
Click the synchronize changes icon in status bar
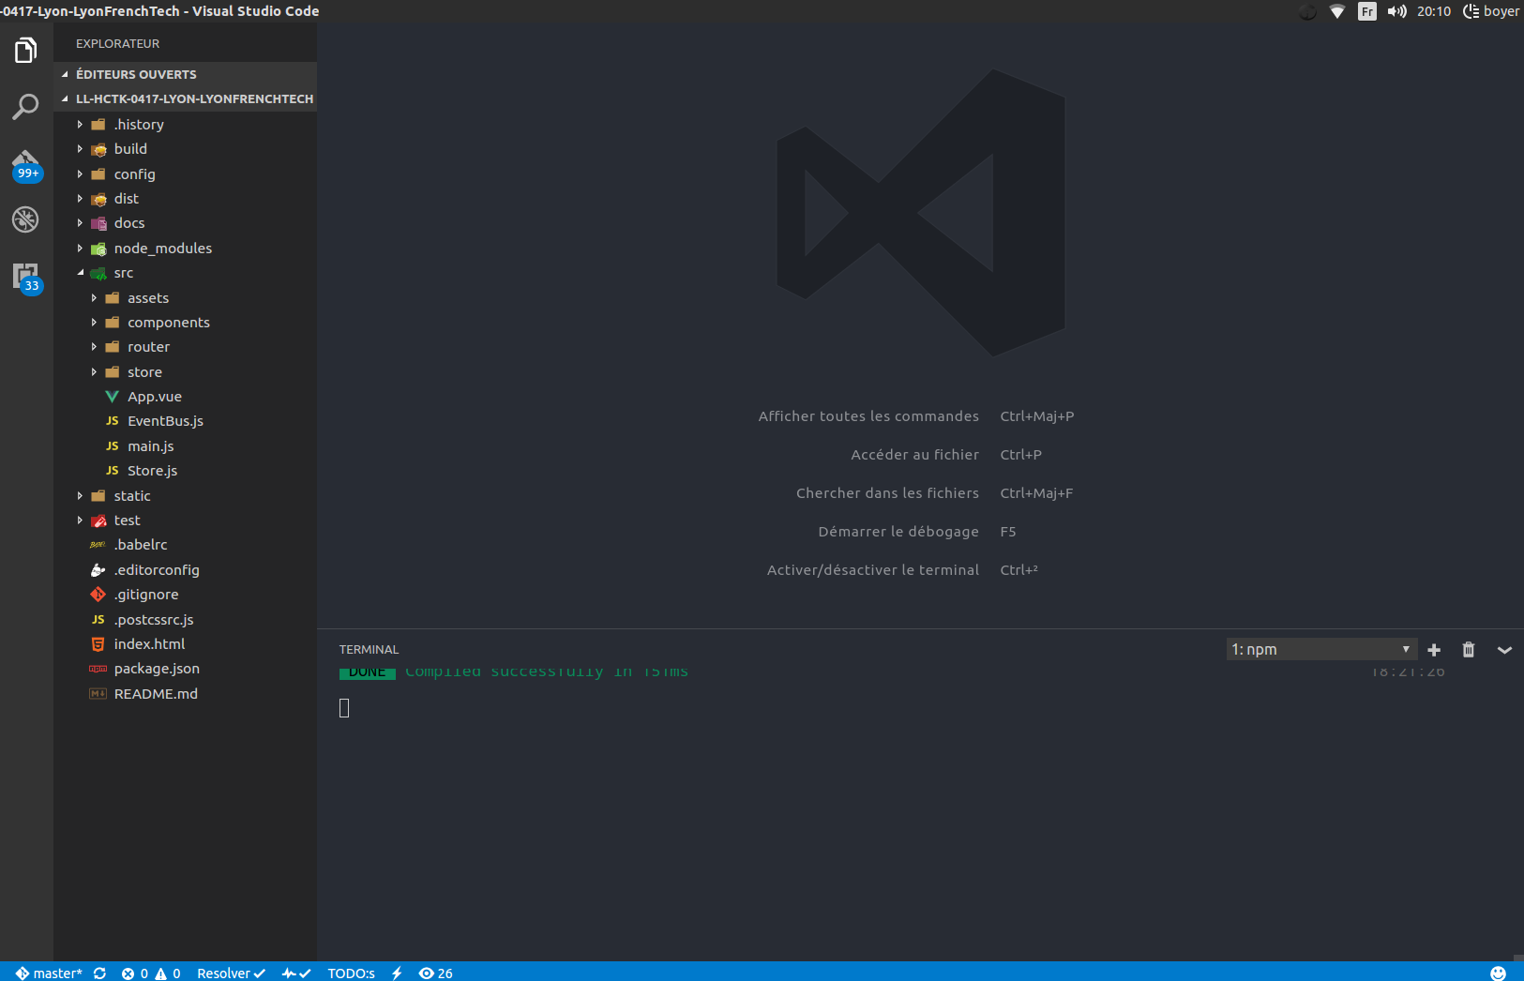pos(99,973)
